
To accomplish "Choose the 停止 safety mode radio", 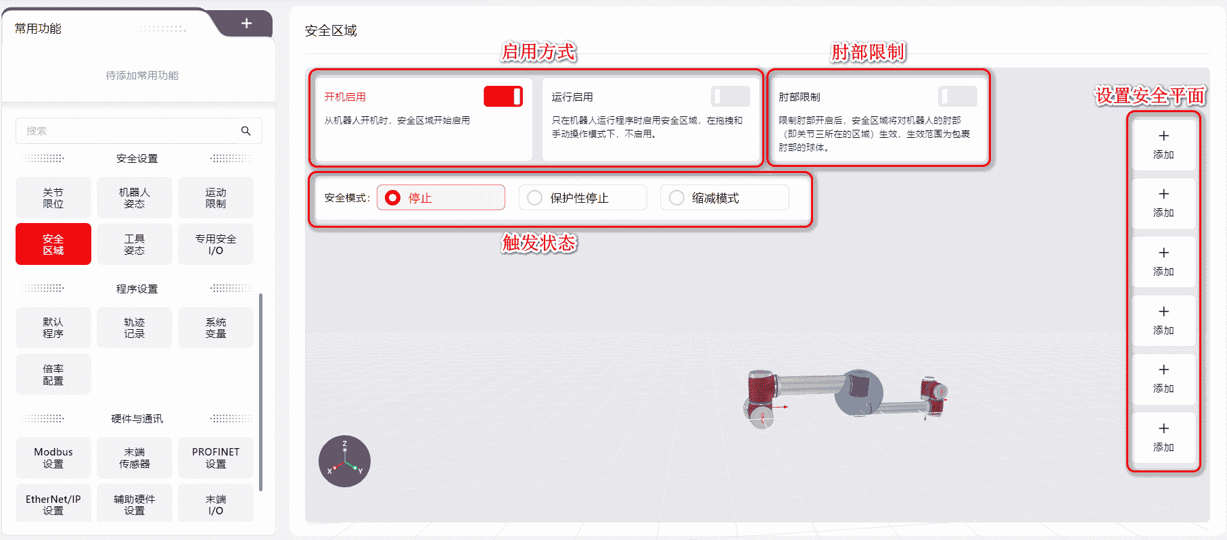I will 440,197.
